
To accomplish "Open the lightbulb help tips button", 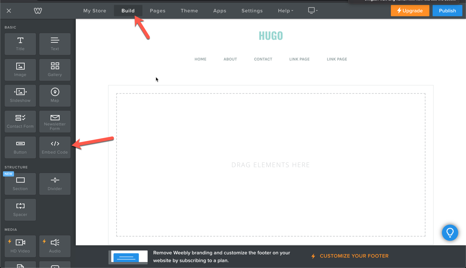I will point(450,232).
